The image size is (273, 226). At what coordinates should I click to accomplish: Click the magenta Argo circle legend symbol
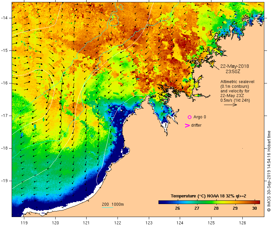click(x=190, y=117)
